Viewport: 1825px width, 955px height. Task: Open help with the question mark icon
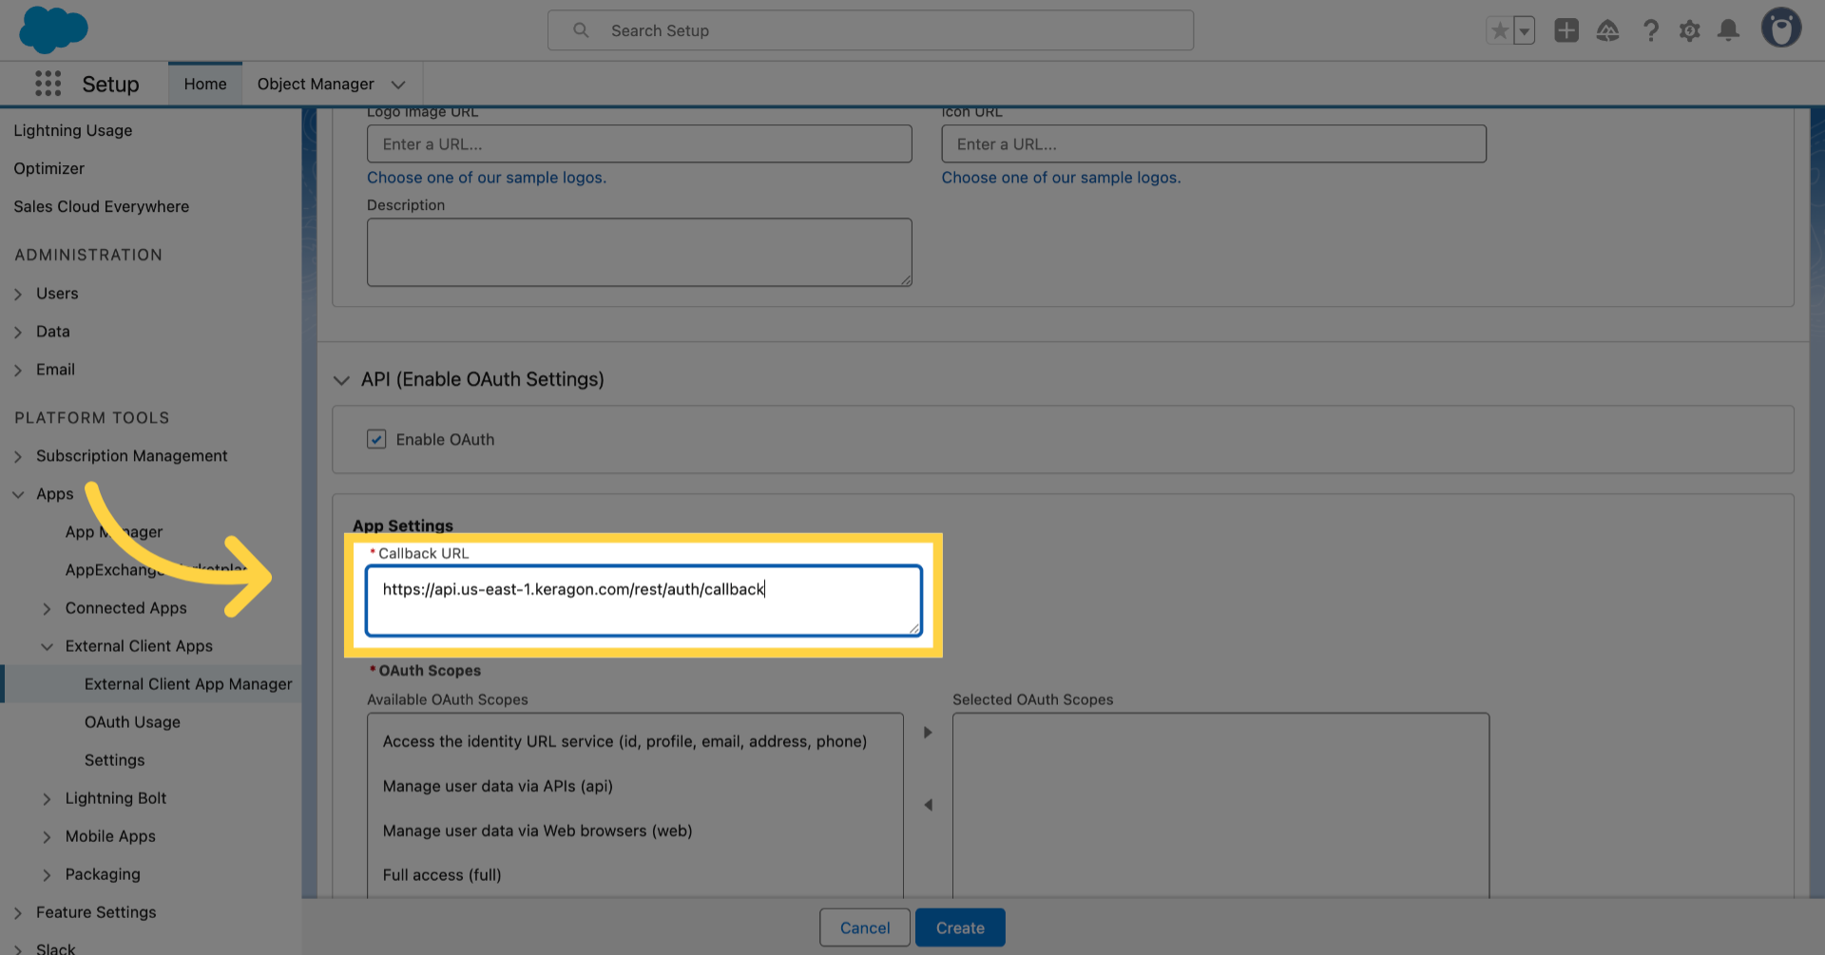[1651, 30]
